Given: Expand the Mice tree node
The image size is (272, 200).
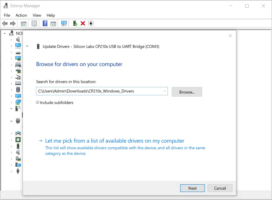Looking at the screenshot, I should pyautogui.click(x=11, y=90).
